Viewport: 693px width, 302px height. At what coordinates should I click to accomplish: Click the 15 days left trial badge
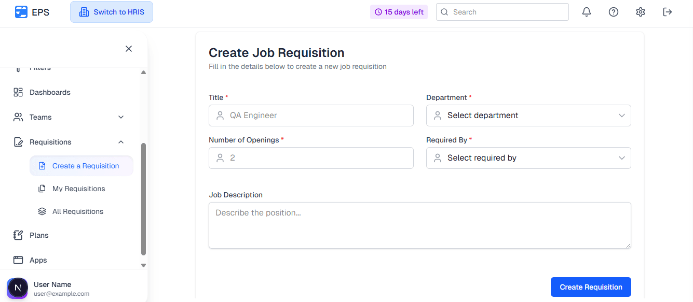tap(399, 12)
